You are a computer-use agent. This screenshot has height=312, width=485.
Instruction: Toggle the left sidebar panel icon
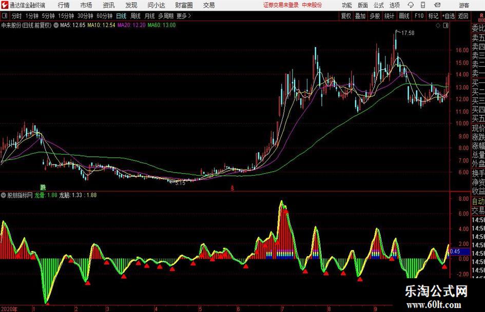coord(5,16)
